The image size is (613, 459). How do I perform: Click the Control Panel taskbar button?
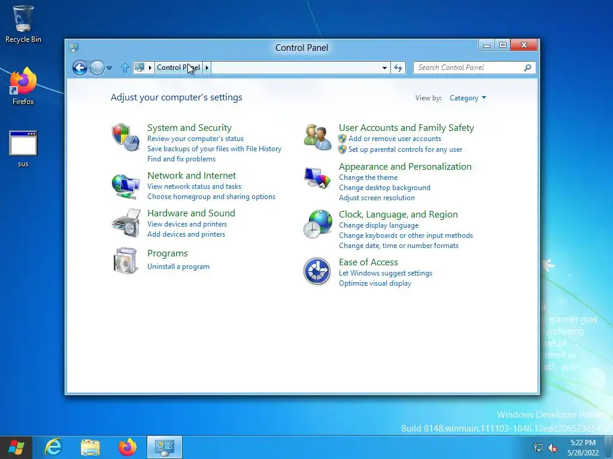pos(165,447)
